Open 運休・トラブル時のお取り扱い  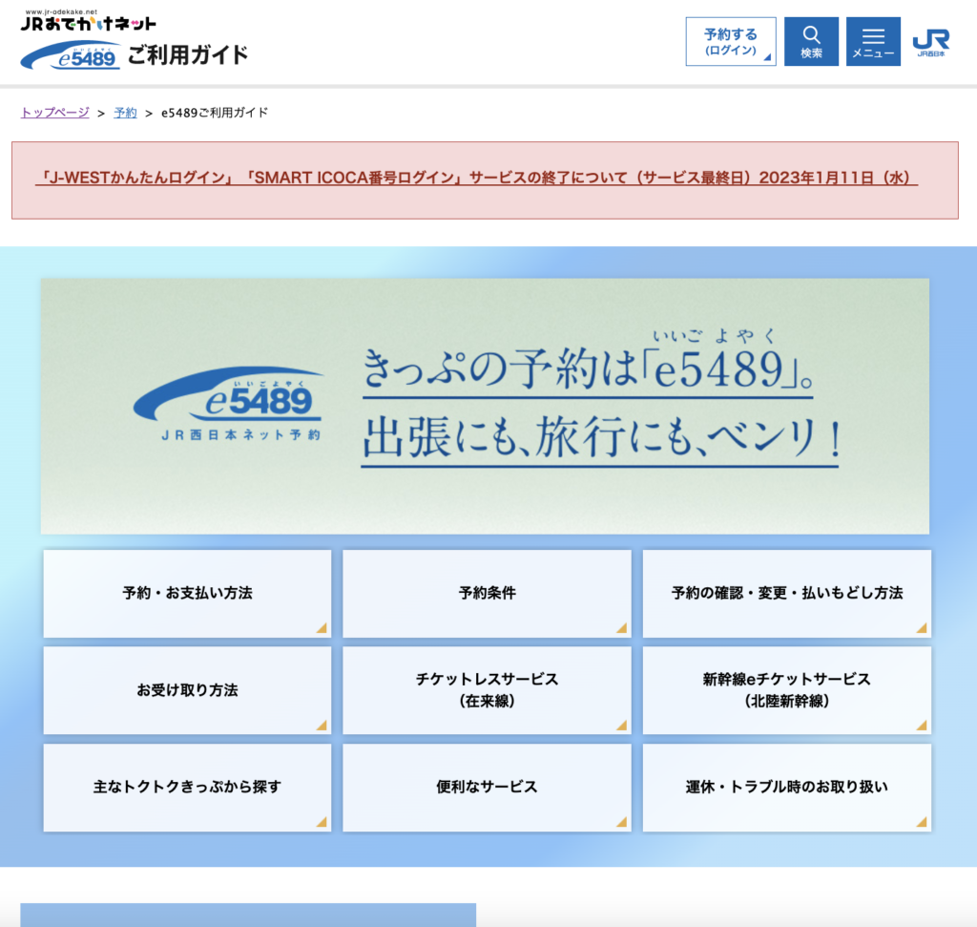click(x=787, y=788)
